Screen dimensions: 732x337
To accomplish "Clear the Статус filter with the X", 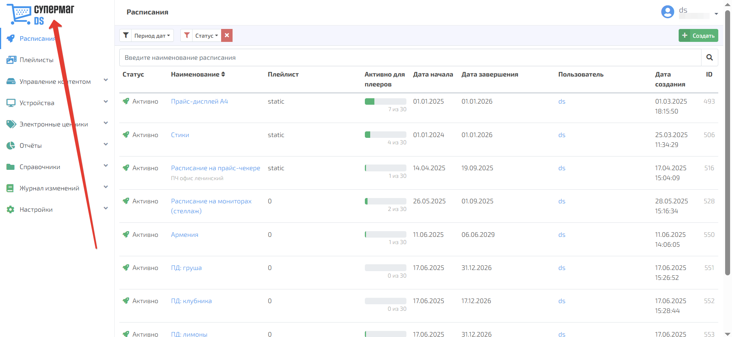I will (227, 35).
